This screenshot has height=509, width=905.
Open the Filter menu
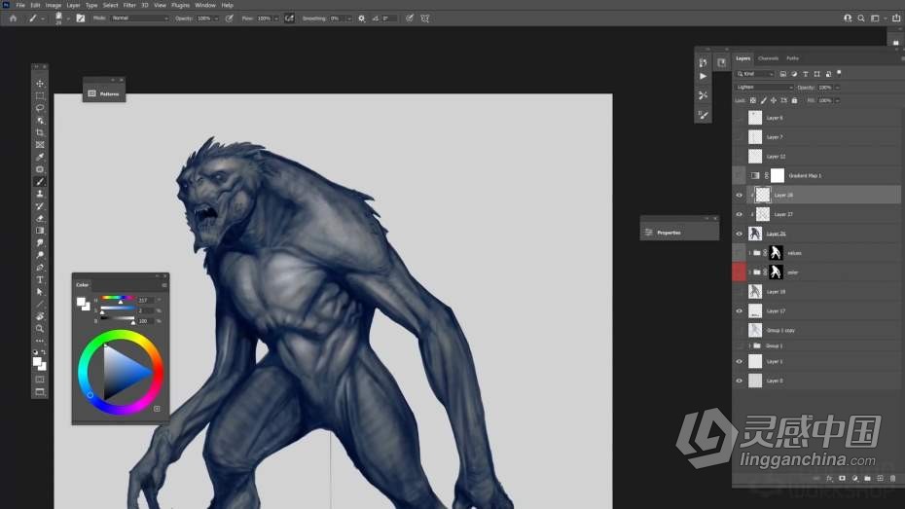pyautogui.click(x=129, y=5)
